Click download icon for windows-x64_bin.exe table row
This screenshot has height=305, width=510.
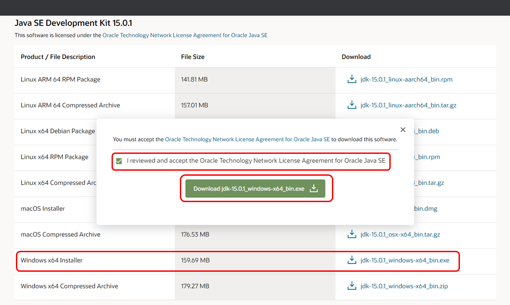point(352,260)
